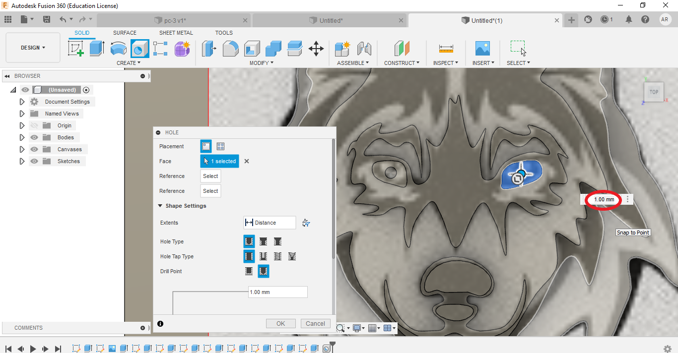Choose Simple hole type
This screenshot has height=353, width=678.
point(249,241)
